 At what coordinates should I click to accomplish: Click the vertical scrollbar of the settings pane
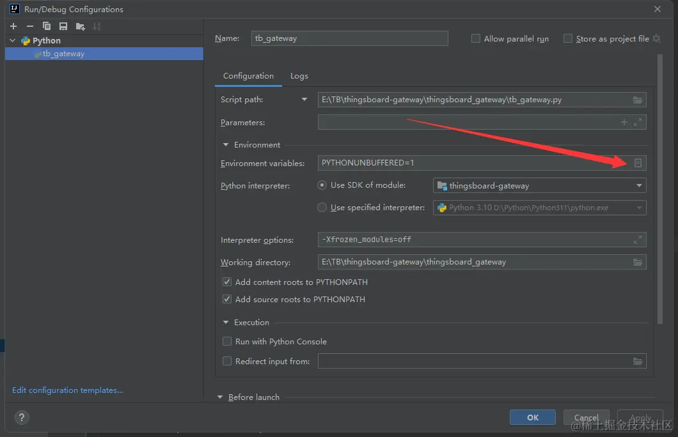[x=660, y=188]
